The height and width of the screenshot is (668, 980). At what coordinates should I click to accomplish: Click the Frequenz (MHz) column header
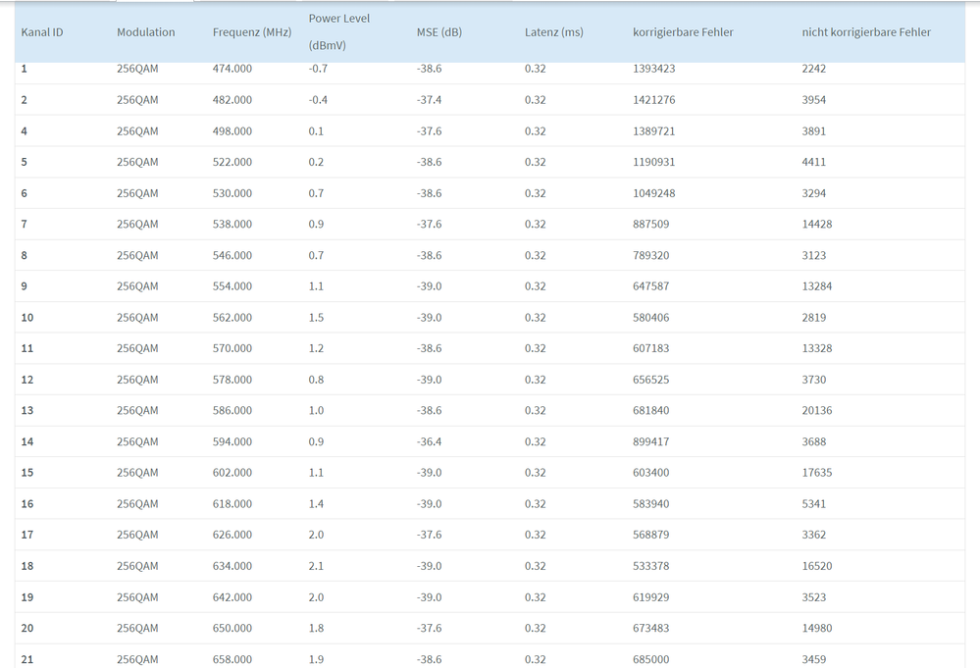coord(252,32)
